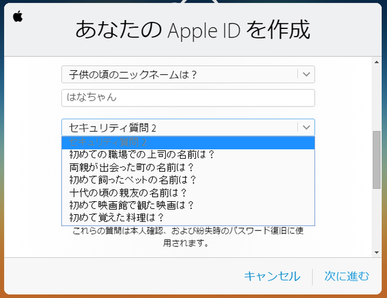Click the キャンセル link
The width and height of the screenshot is (387, 298).
[272, 276]
